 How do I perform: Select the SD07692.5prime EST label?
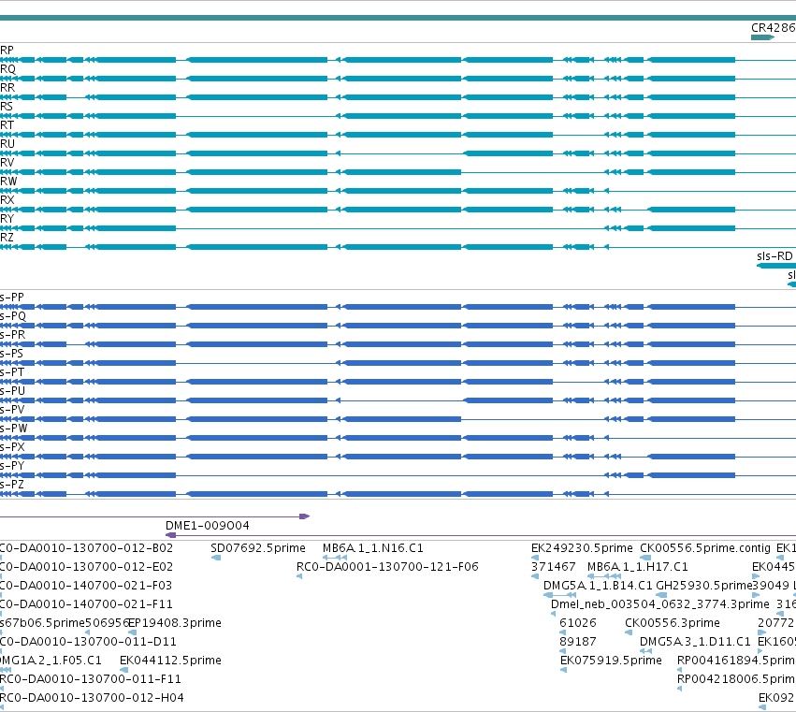point(258,548)
